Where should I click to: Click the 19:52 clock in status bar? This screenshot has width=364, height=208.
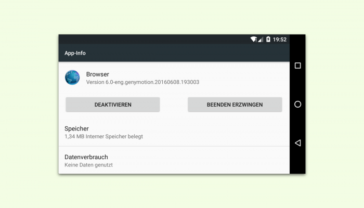tap(280, 40)
